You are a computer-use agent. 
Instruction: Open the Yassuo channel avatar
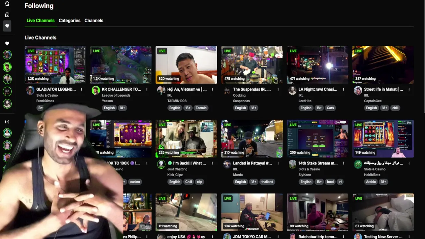pyautogui.click(x=96, y=91)
